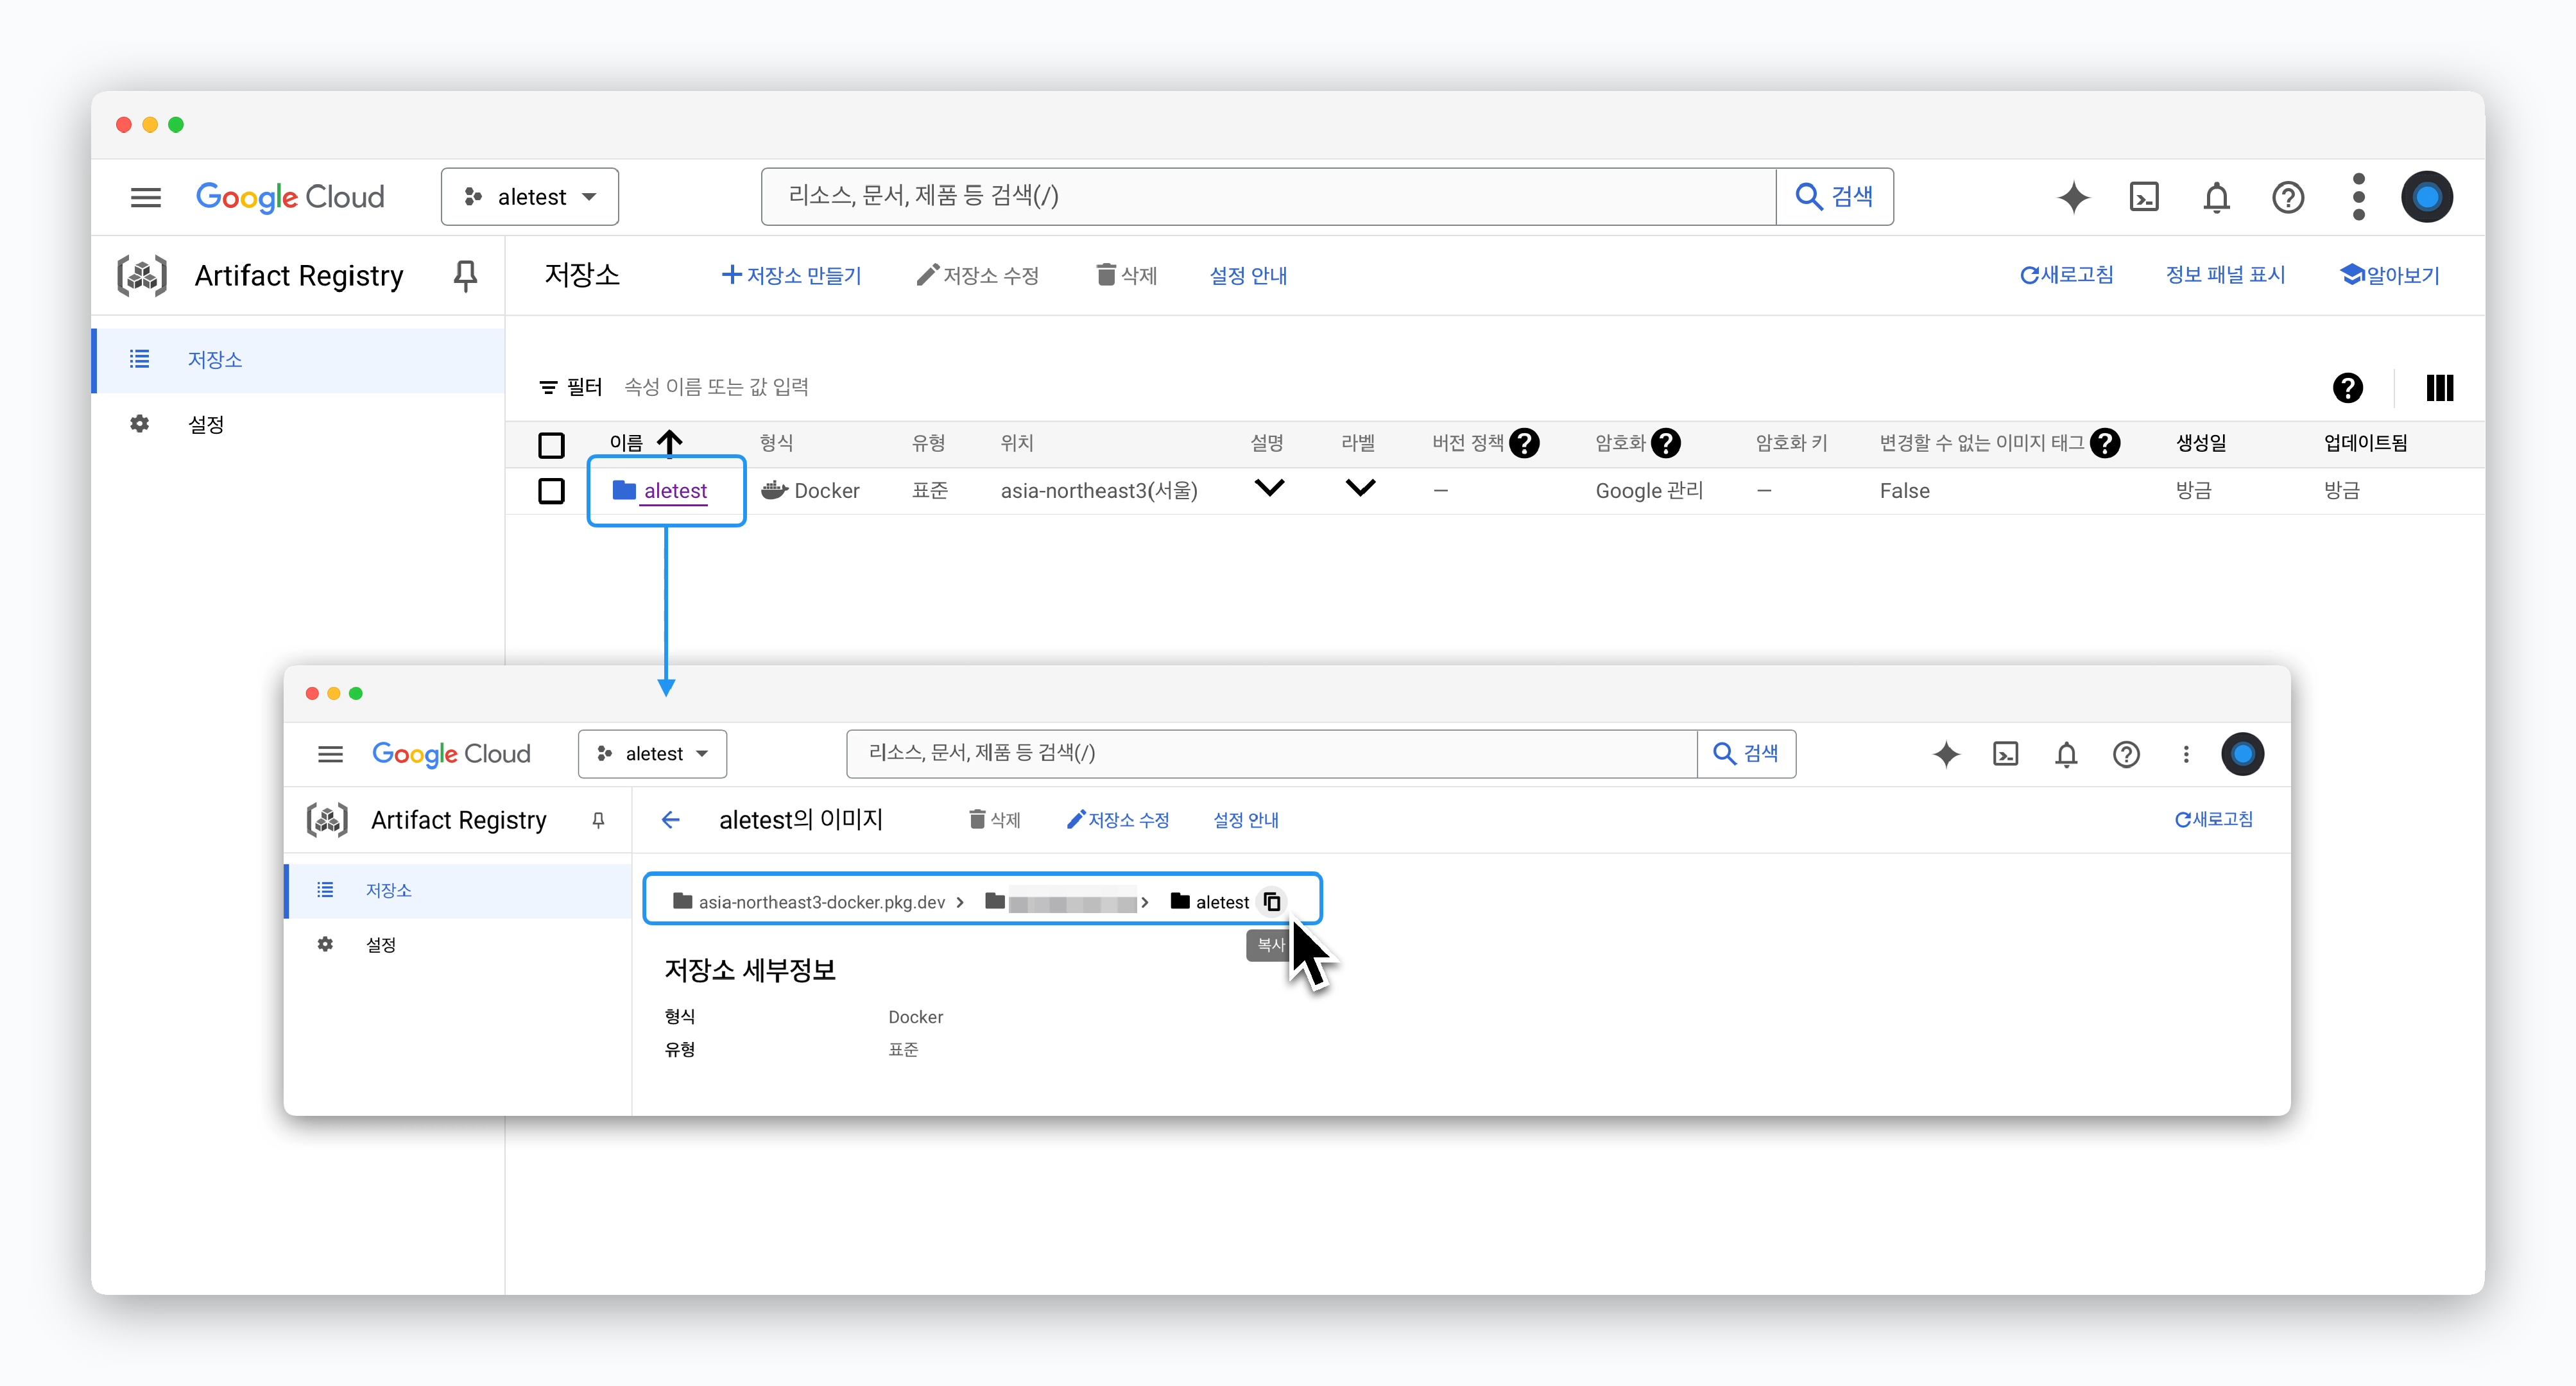This screenshot has width=2576, height=1386.
Task: Select 설정 sidebar item in main window
Action: pos(298,424)
